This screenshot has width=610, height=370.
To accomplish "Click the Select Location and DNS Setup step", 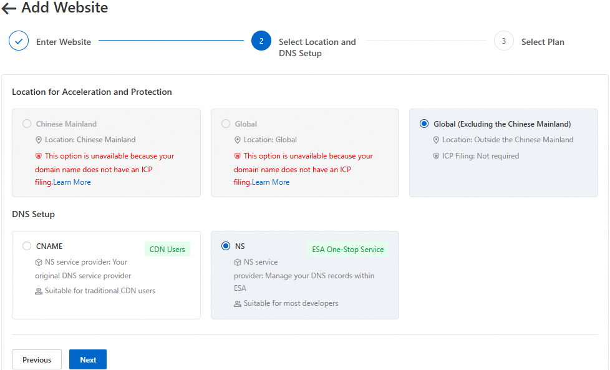I will [x=317, y=47].
